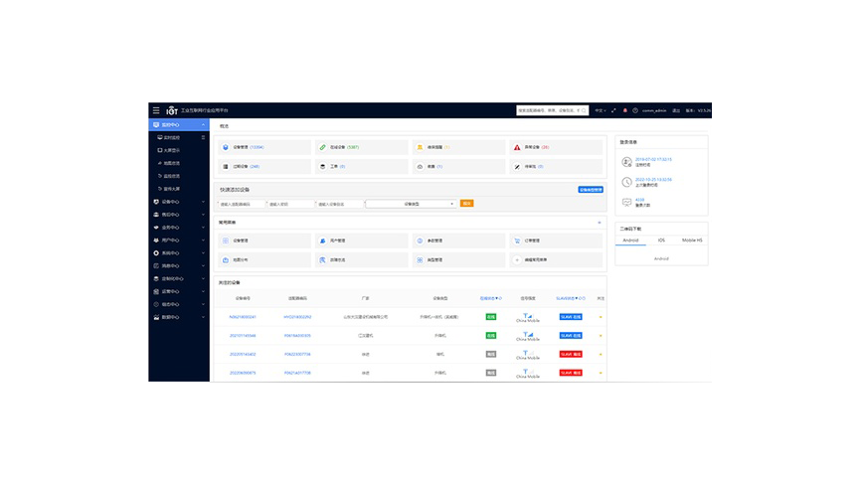
Task: Select the overview page tab at the top
Action: (x=224, y=125)
